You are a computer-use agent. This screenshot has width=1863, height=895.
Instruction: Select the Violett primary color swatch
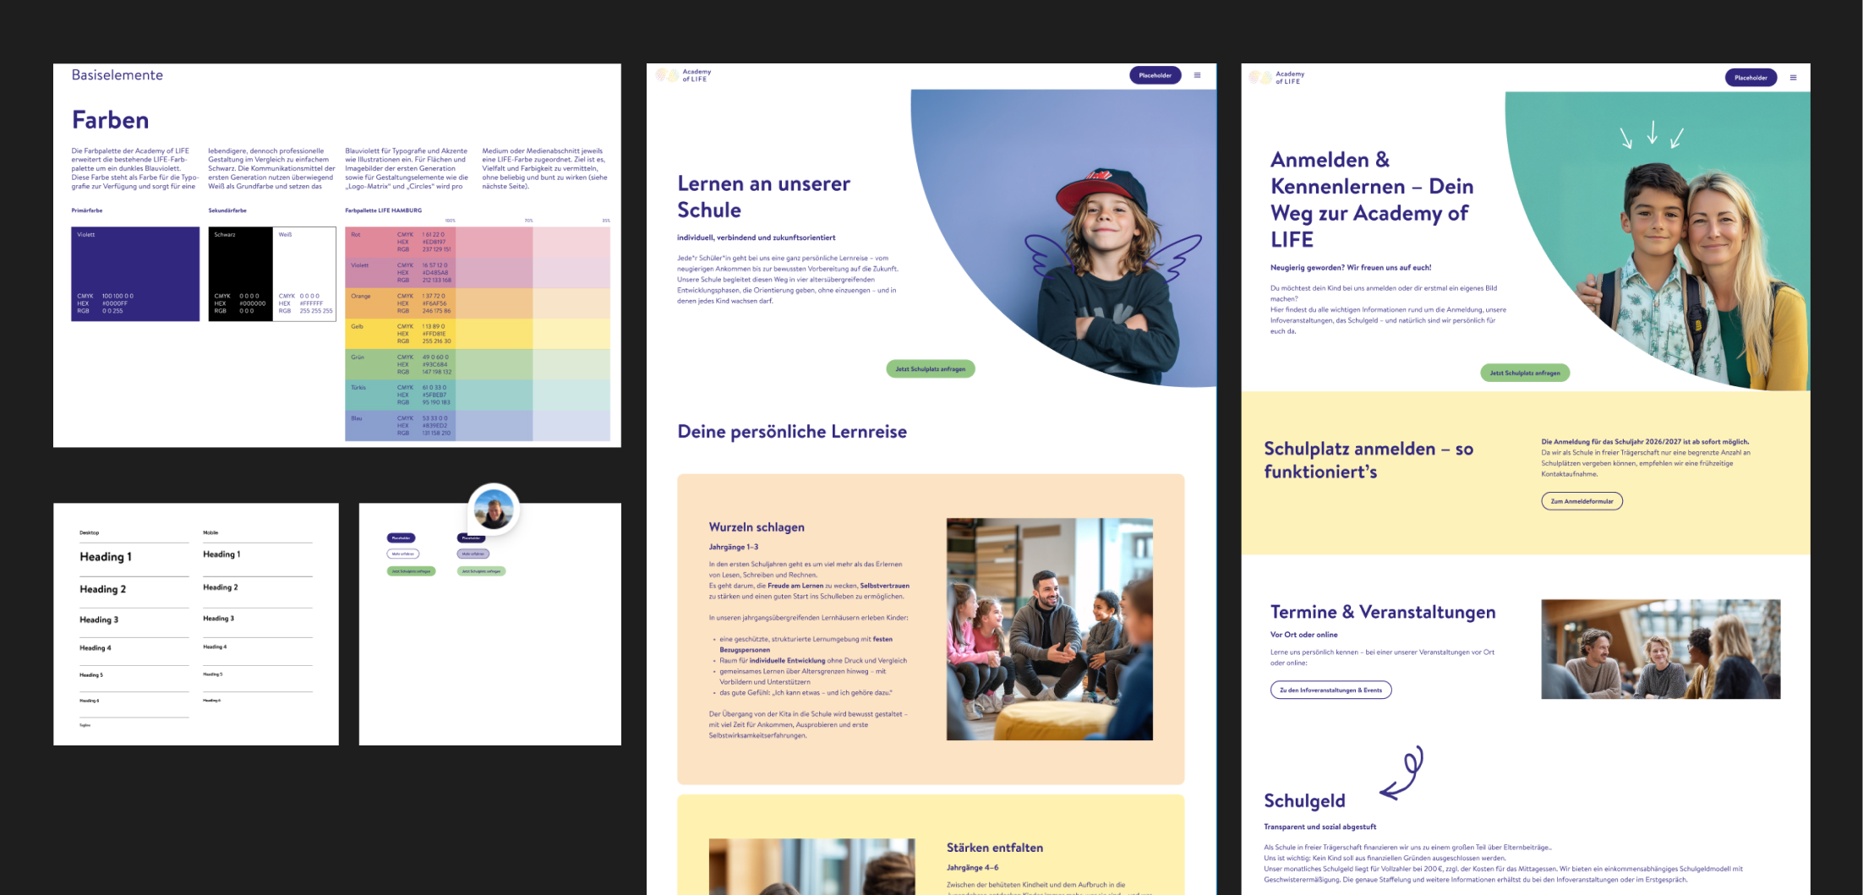click(x=135, y=274)
